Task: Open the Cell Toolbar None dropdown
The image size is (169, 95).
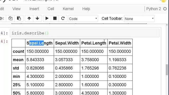Action: click(x=139, y=19)
